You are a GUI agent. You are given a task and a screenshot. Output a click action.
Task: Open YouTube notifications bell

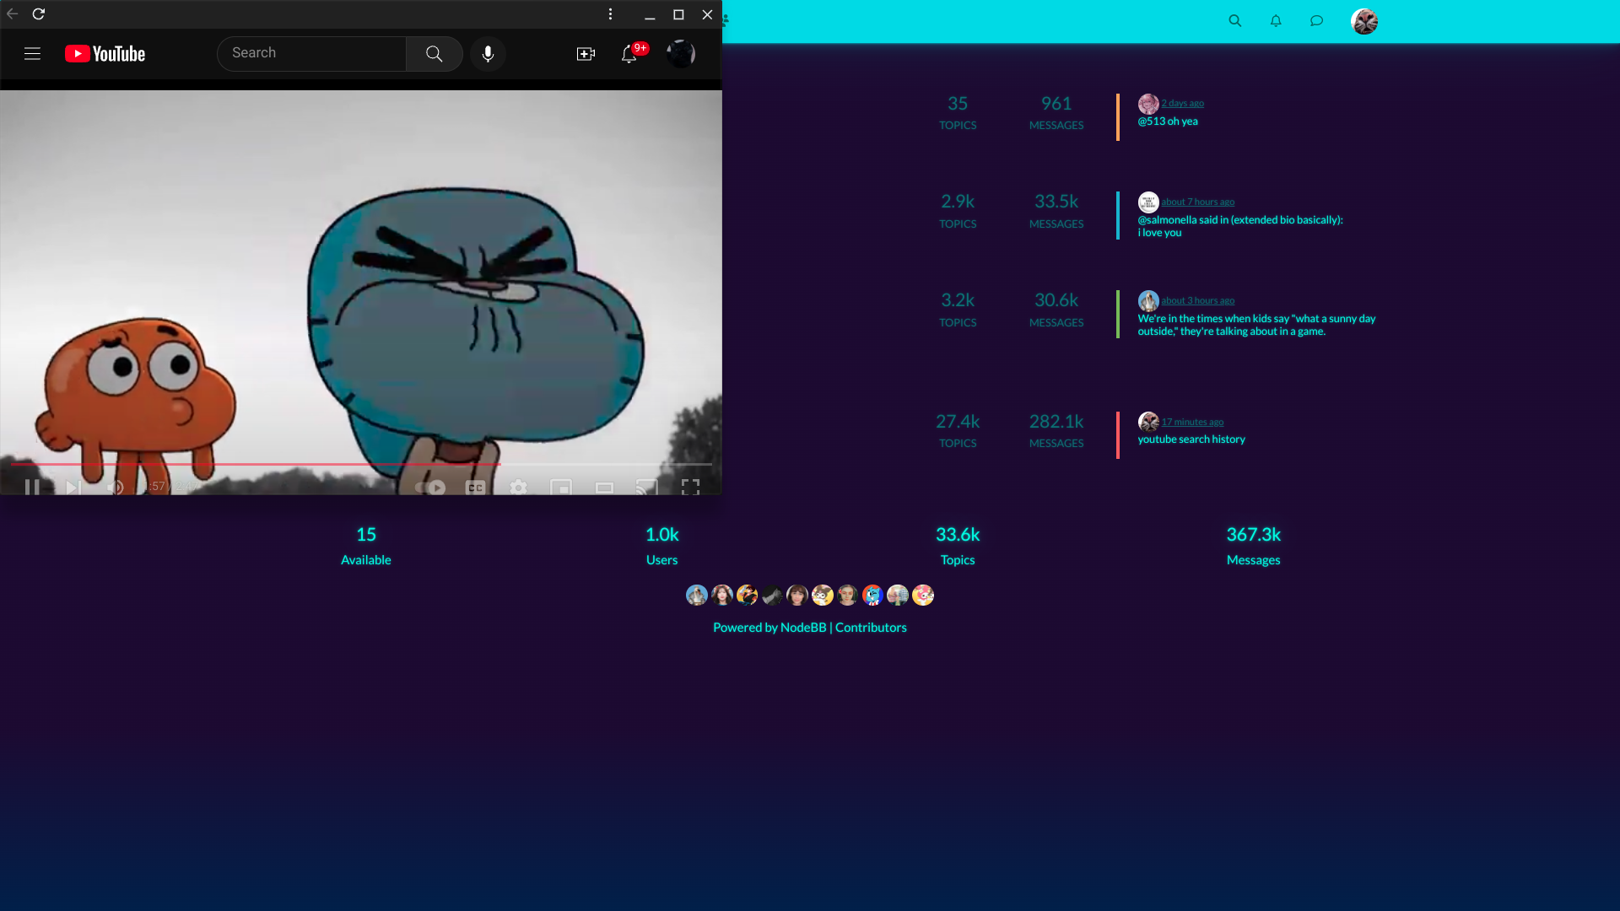629,54
